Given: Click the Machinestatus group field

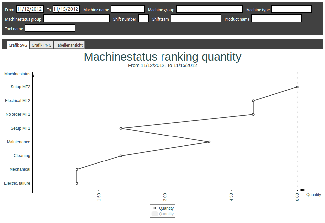Looking at the screenshot, I should 76,18.
